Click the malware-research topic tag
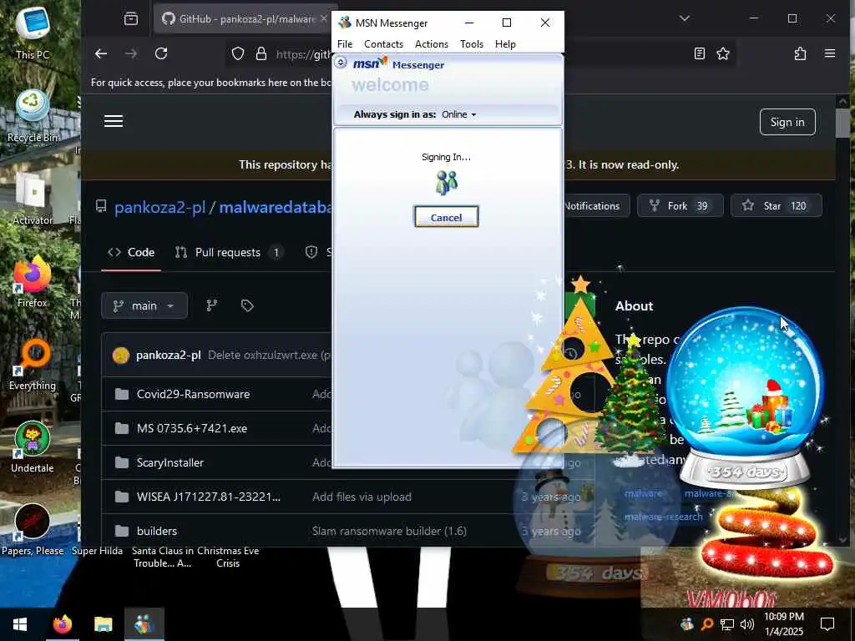Screen dimensions: 855x641 pyautogui.click(x=663, y=517)
